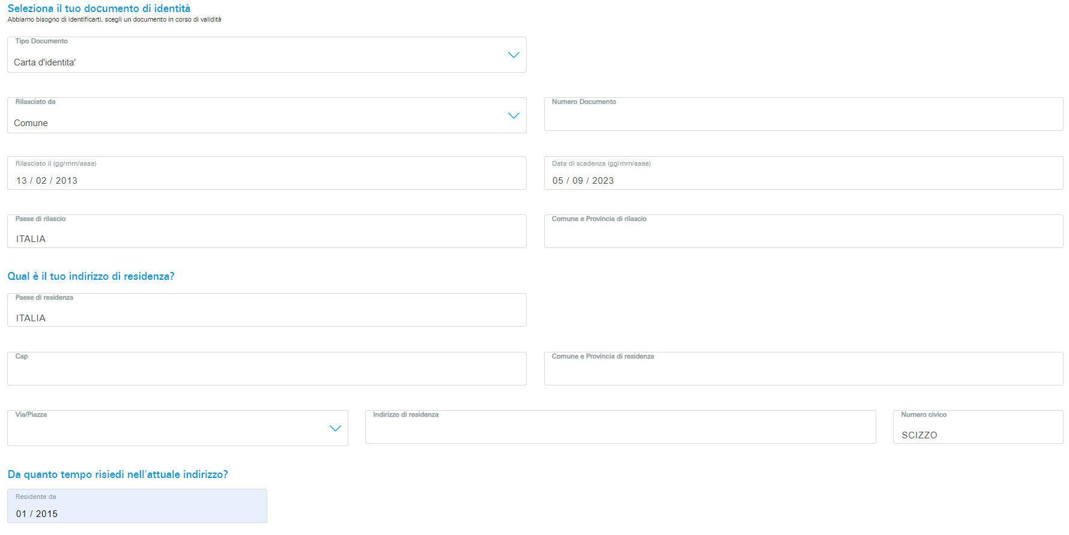Focus the Indirizzo di residenza field
This screenshot has width=1069, height=535.
coord(620,431)
